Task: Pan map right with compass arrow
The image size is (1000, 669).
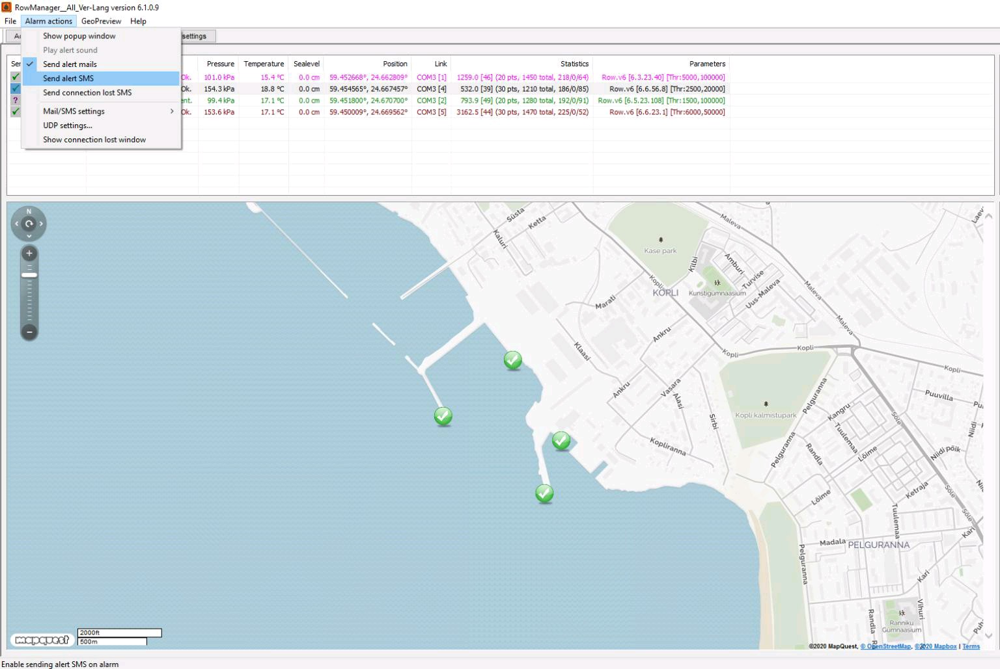Action: click(x=41, y=224)
